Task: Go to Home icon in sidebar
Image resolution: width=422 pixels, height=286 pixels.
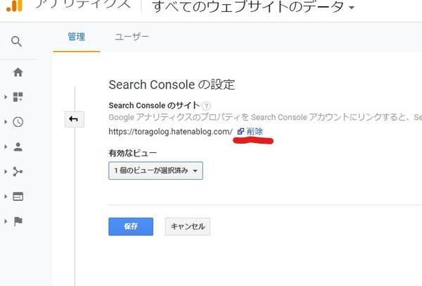Action: tap(18, 72)
